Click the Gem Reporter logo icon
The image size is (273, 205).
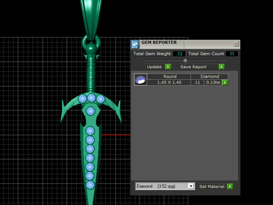[135, 44]
